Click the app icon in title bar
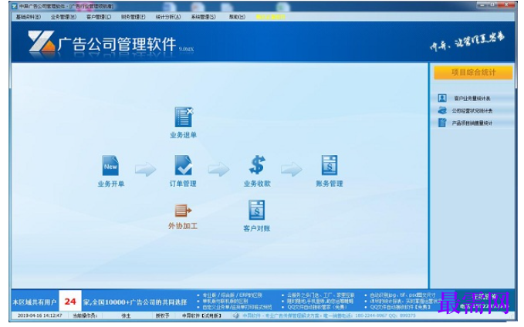524x327 pixels. click(15, 6)
